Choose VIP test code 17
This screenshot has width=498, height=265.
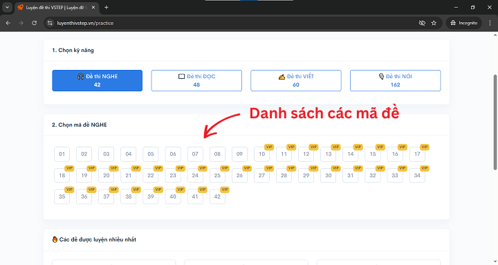(x=417, y=154)
